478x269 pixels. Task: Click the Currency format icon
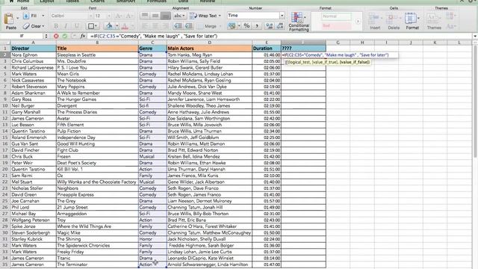[x=232, y=26]
